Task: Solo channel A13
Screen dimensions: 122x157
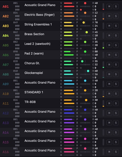Action: point(116,123)
